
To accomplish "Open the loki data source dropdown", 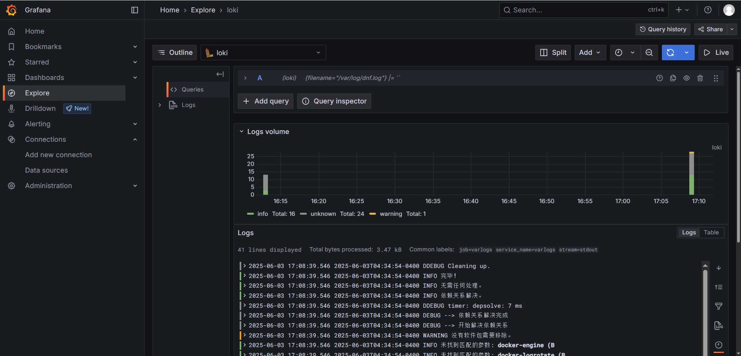I will click(x=263, y=53).
